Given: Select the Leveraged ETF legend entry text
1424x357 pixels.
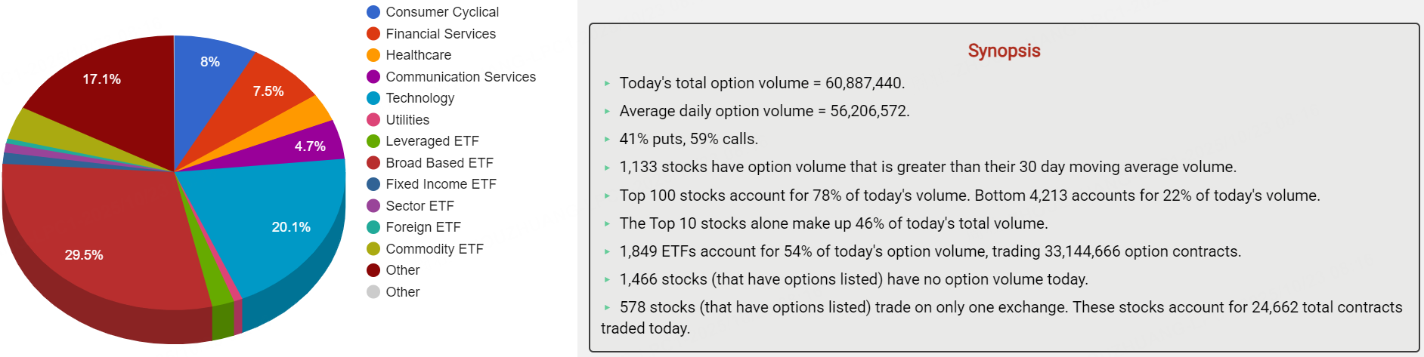Looking at the screenshot, I should click(432, 141).
